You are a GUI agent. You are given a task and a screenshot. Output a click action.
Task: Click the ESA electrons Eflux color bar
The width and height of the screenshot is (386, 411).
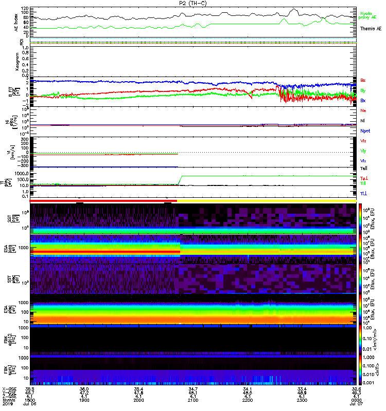pyautogui.click(x=361, y=309)
